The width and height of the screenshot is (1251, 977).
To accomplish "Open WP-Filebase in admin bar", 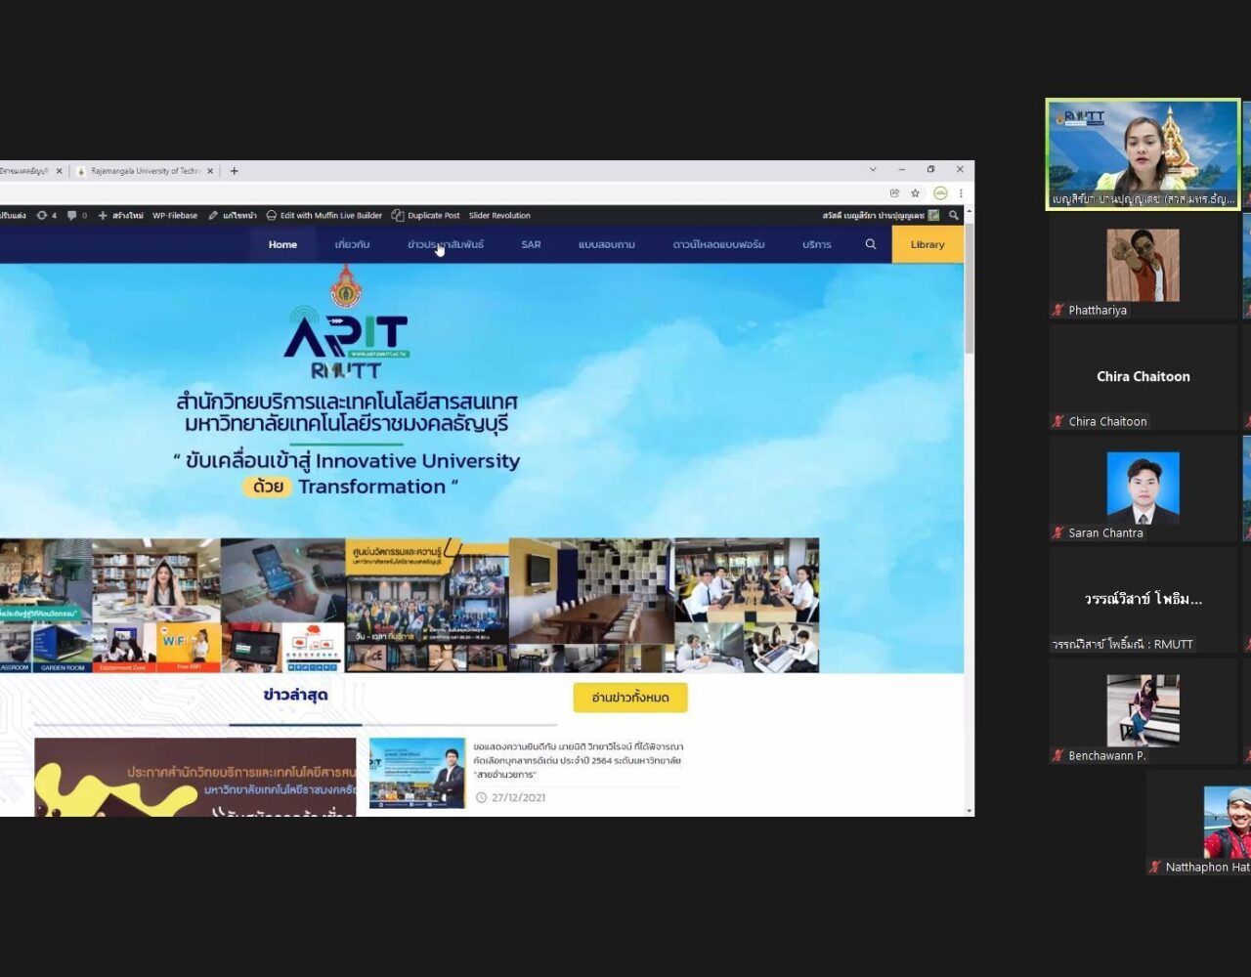I will (x=175, y=215).
